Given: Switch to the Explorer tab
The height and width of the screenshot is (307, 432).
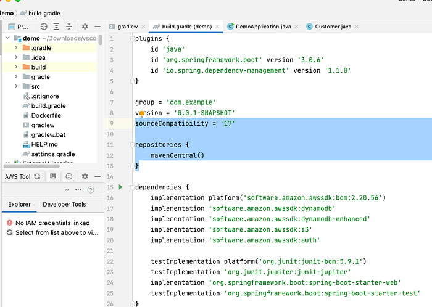Looking at the screenshot, I should [x=19, y=205].
